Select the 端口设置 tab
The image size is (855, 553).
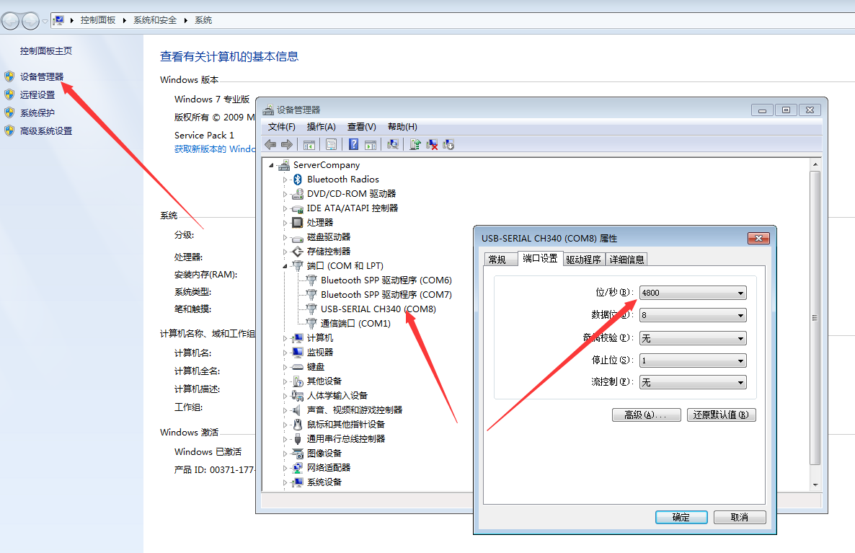click(x=540, y=259)
